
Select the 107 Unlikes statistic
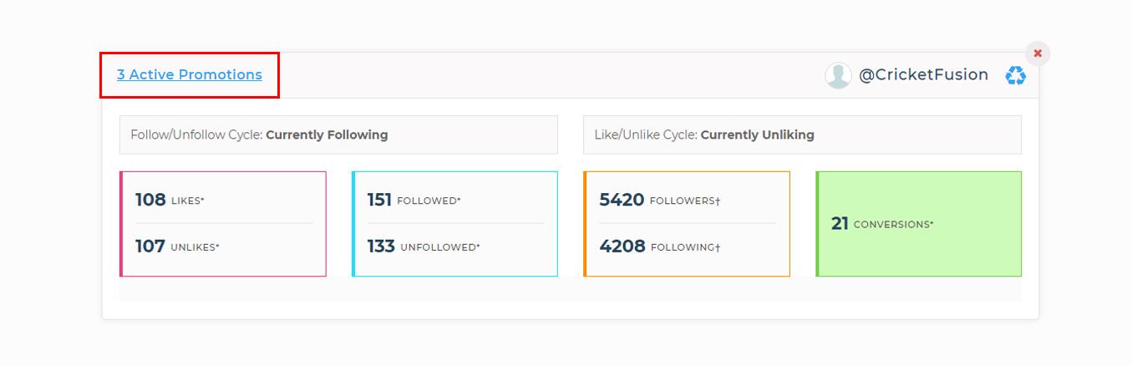pyautogui.click(x=150, y=247)
